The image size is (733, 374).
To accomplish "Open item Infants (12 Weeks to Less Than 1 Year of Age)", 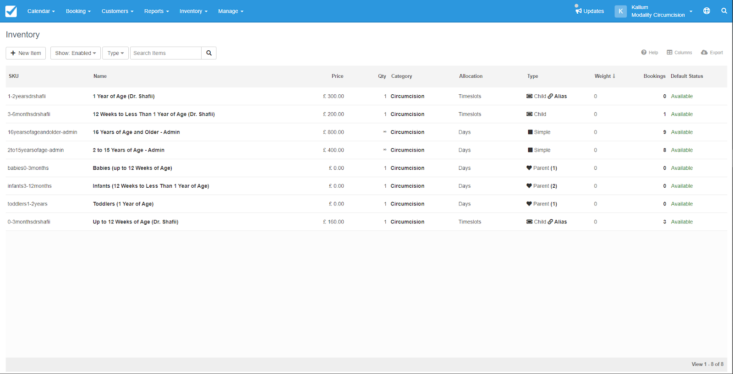I will tap(151, 186).
